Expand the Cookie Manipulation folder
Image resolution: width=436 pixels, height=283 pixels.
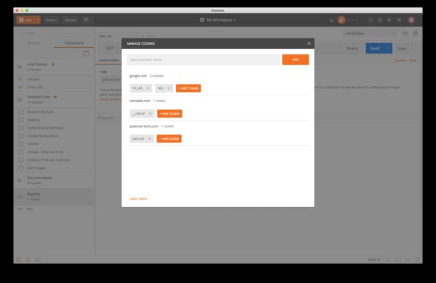click(54, 136)
